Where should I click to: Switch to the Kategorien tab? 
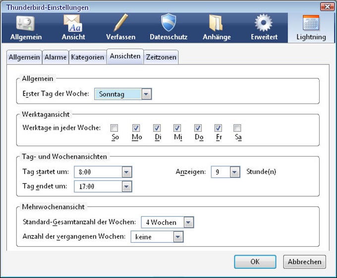88,57
